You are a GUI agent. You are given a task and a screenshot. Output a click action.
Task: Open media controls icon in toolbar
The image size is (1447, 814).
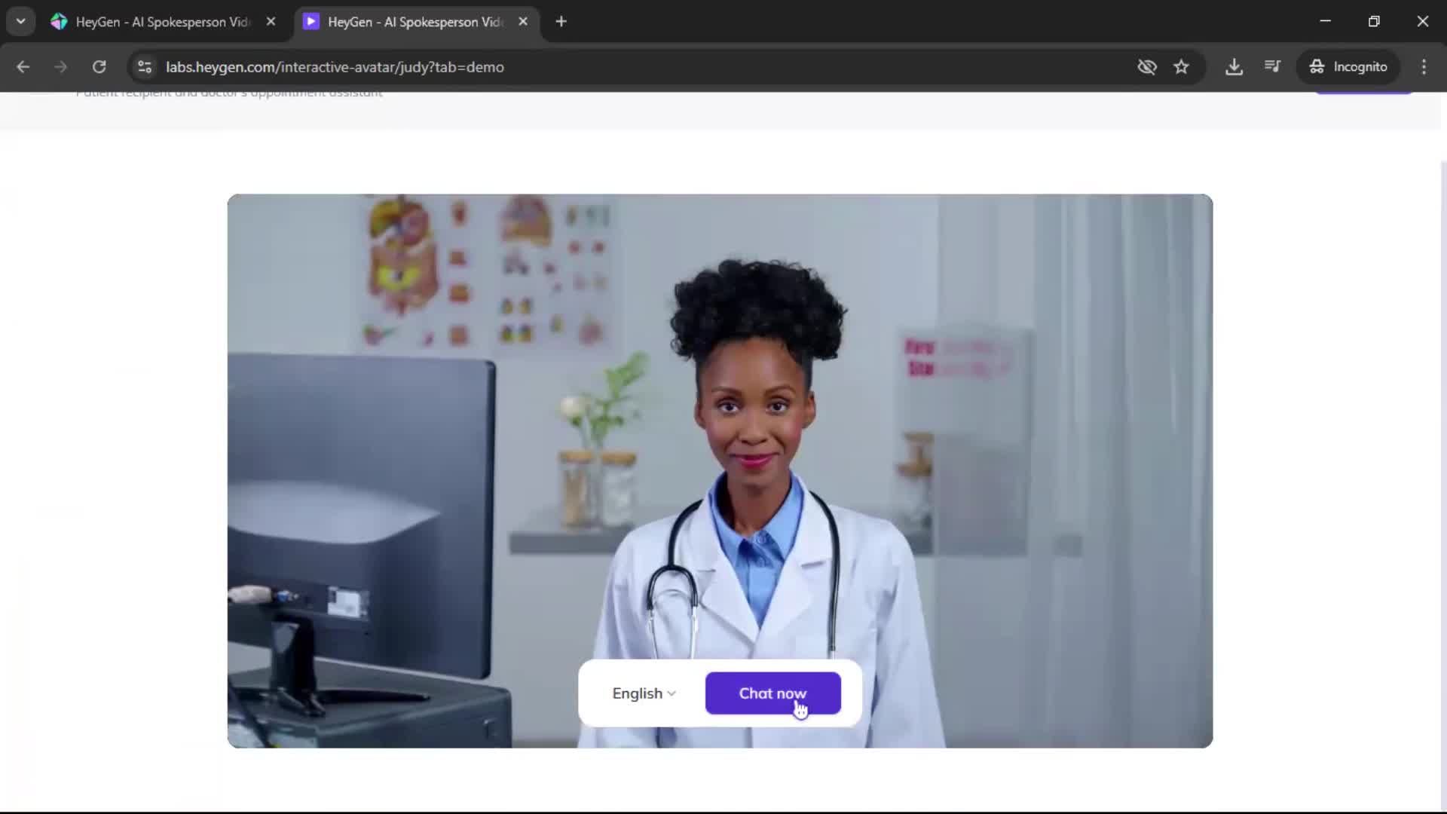(x=1272, y=66)
